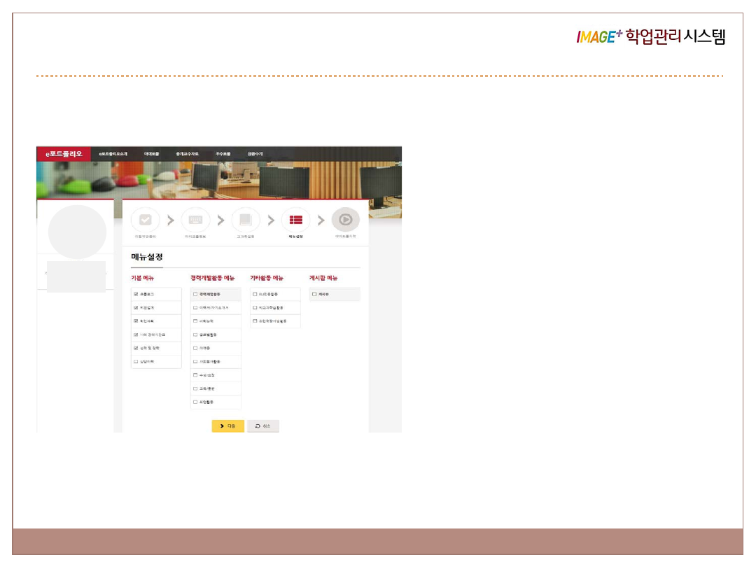Image resolution: width=756 pixels, height=567 pixels.
Task: Check 교육/훈련 checkbox
Action: tap(195, 388)
